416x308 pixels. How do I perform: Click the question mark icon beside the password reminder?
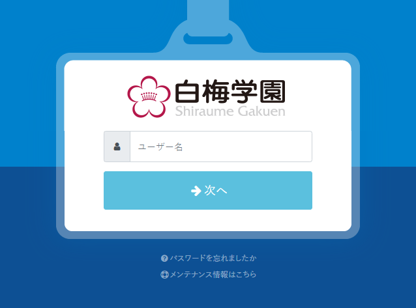[x=164, y=258]
